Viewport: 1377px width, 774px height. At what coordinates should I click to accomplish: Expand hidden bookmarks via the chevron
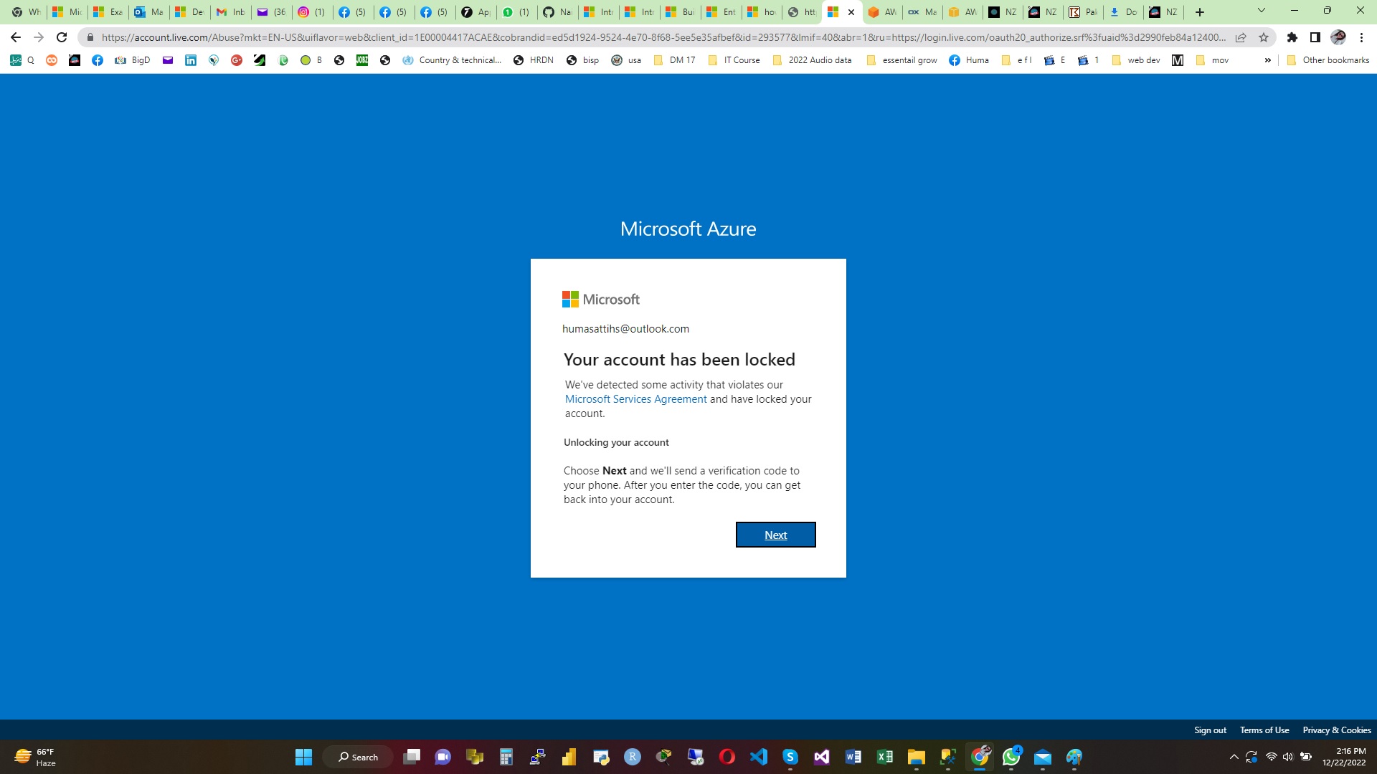[x=1268, y=60]
